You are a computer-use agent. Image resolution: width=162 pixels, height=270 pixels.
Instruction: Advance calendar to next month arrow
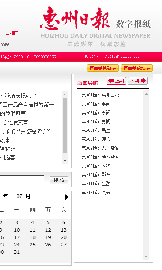(x=67, y=197)
